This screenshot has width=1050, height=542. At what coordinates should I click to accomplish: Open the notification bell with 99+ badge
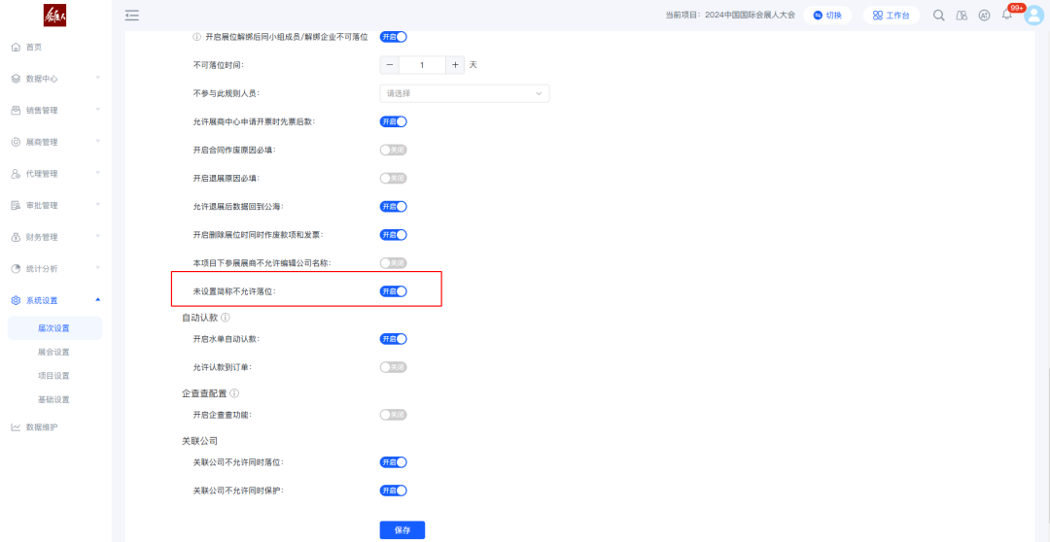(x=1007, y=15)
